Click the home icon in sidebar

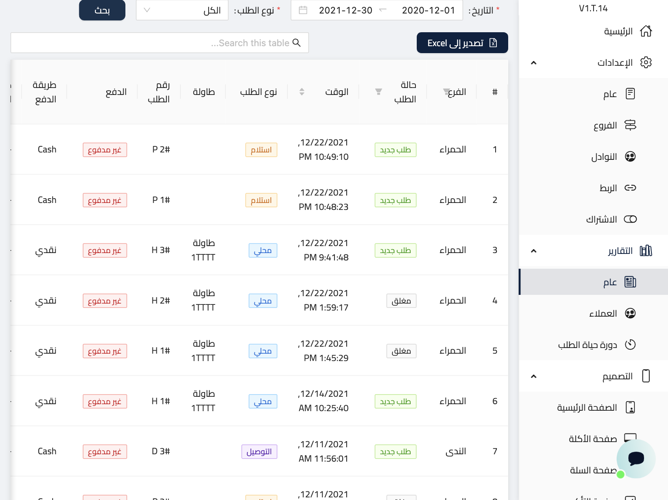point(646,31)
